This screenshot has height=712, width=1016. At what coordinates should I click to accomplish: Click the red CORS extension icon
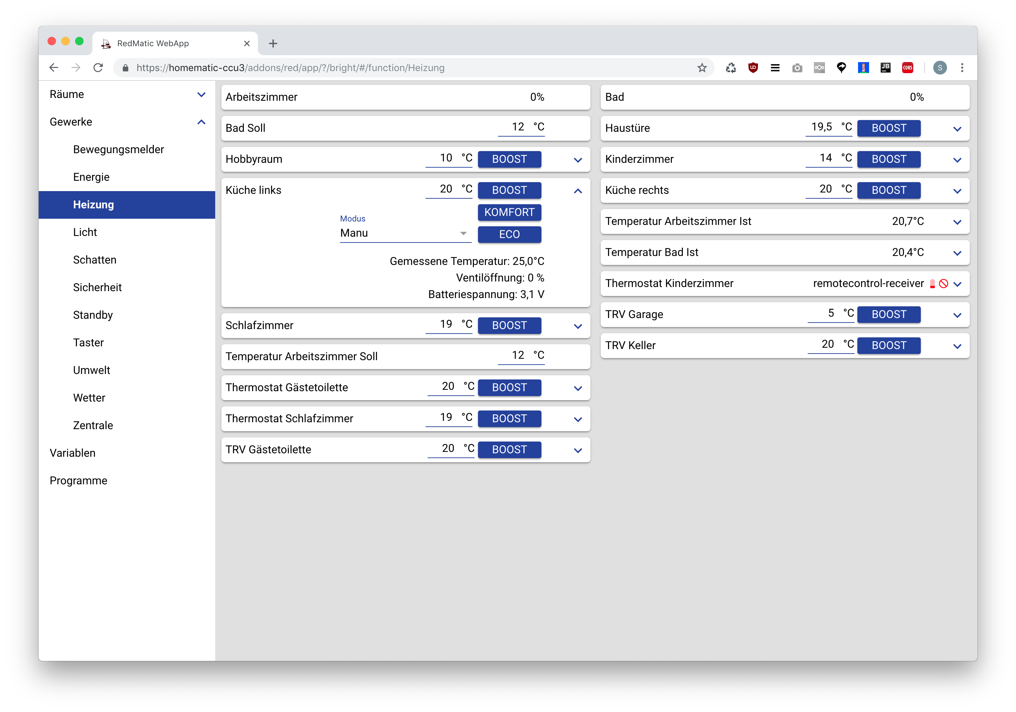(908, 68)
